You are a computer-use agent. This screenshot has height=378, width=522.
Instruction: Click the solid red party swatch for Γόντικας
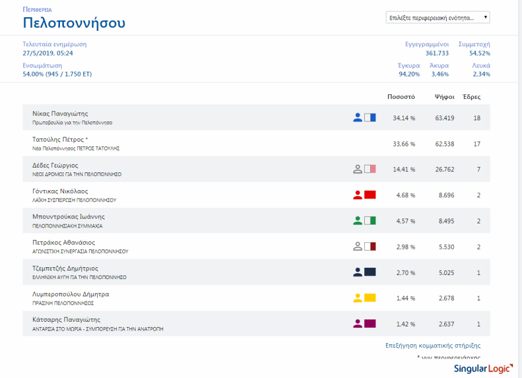coord(370,195)
